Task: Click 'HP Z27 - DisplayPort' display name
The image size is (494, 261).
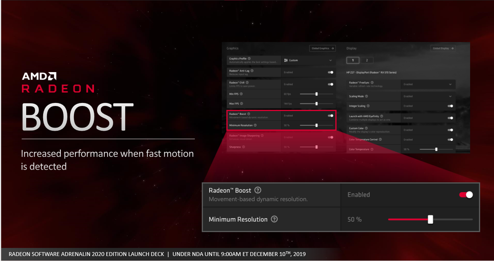Action: (x=372, y=72)
